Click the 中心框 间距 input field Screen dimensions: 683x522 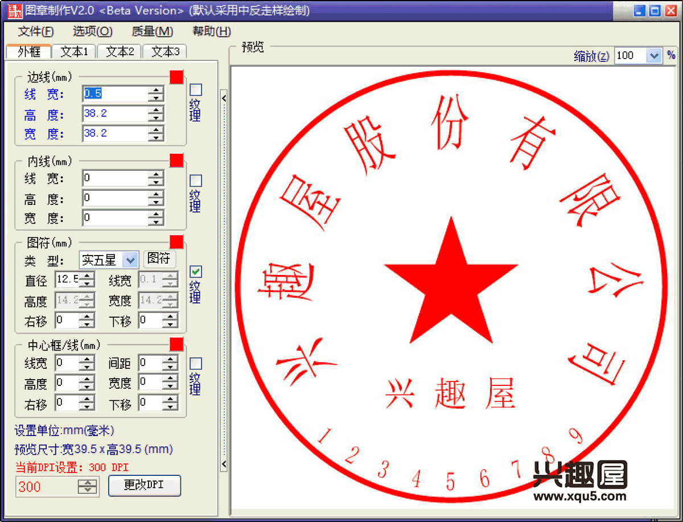tap(151, 363)
